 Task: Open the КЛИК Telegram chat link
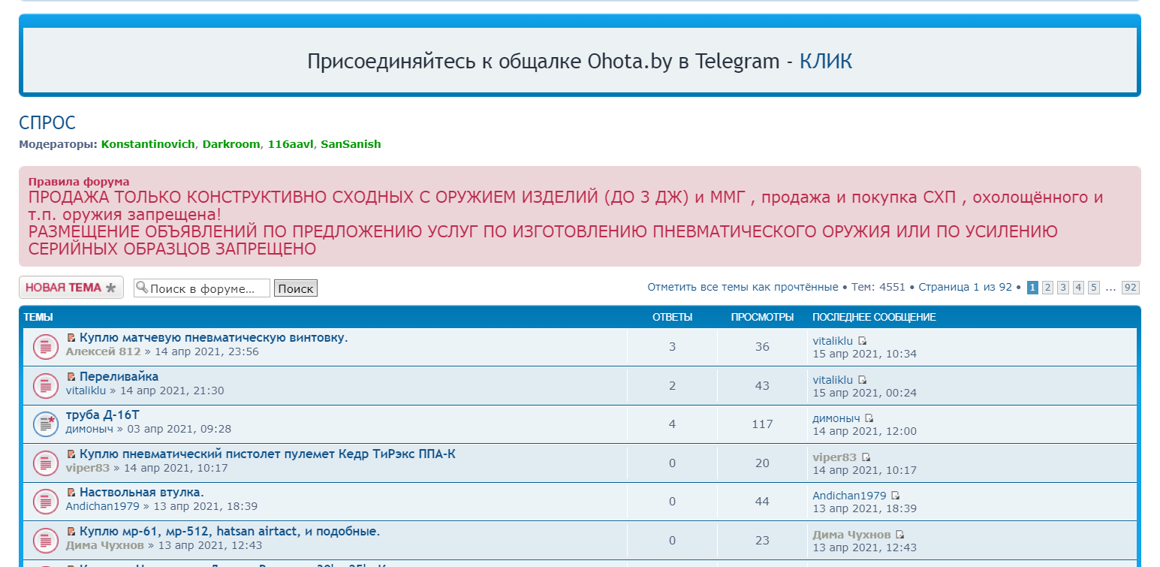[x=826, y=61]
